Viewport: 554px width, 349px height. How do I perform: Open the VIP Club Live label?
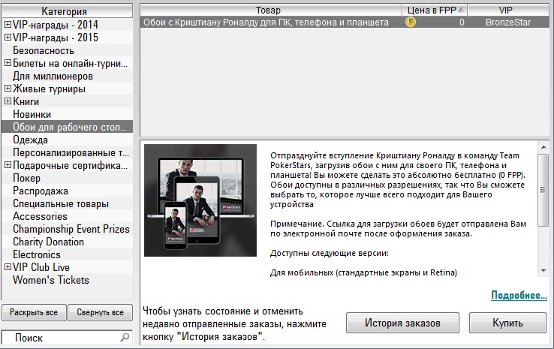click(41, 267)
